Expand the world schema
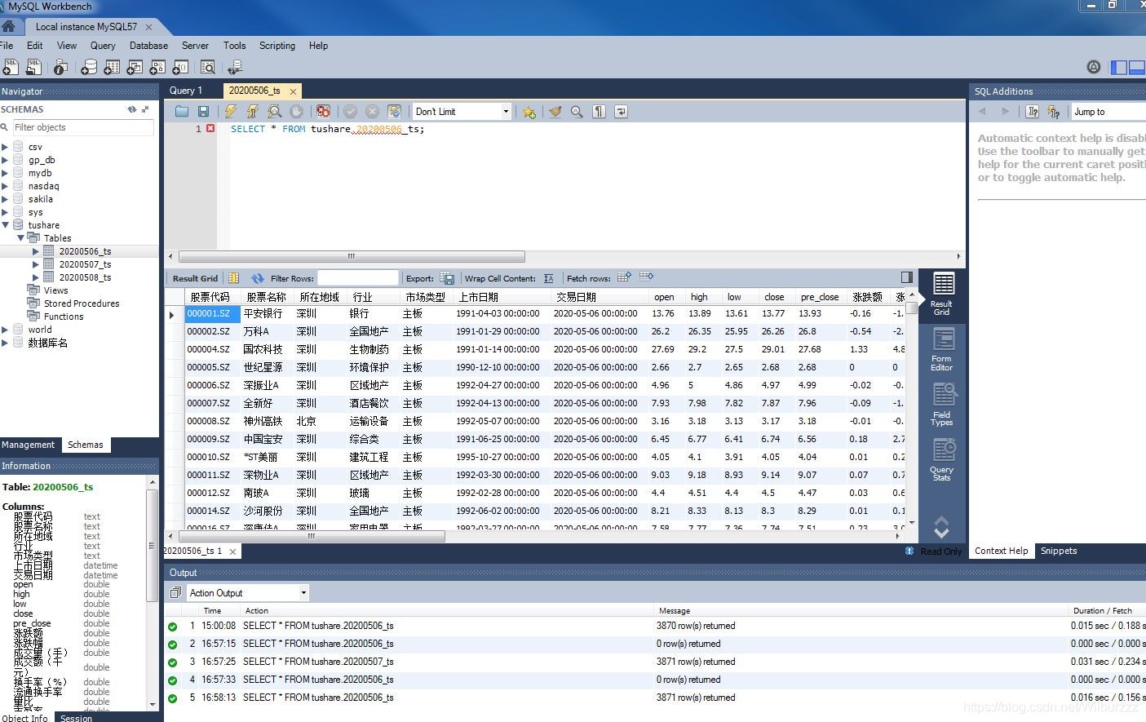 click(x=5, y=330)
